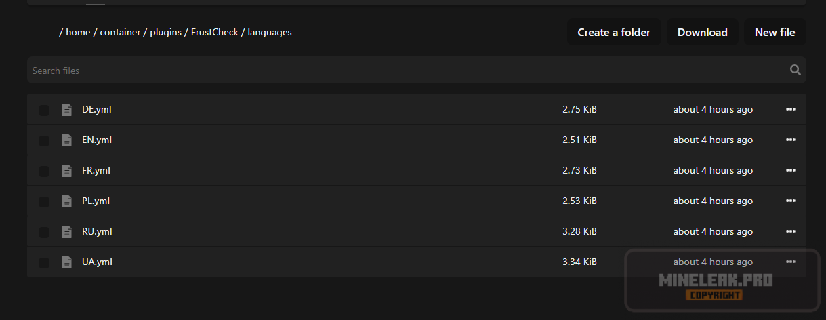The height and width of the screenshot is (320, 826).
Task: Select the FR.yml checkbox
Action: (x=44, y=171)
